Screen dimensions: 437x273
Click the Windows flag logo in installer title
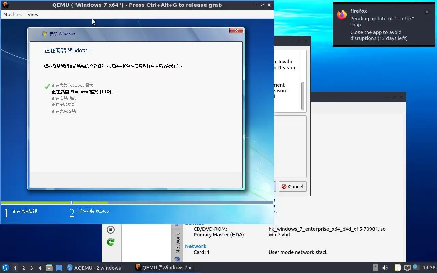(x=44, y=34)
